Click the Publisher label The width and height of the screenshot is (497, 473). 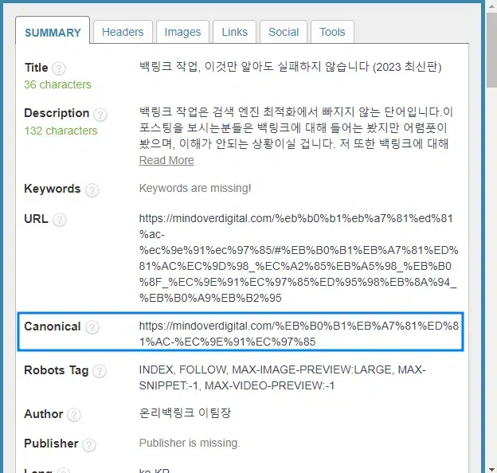point(51,444)
